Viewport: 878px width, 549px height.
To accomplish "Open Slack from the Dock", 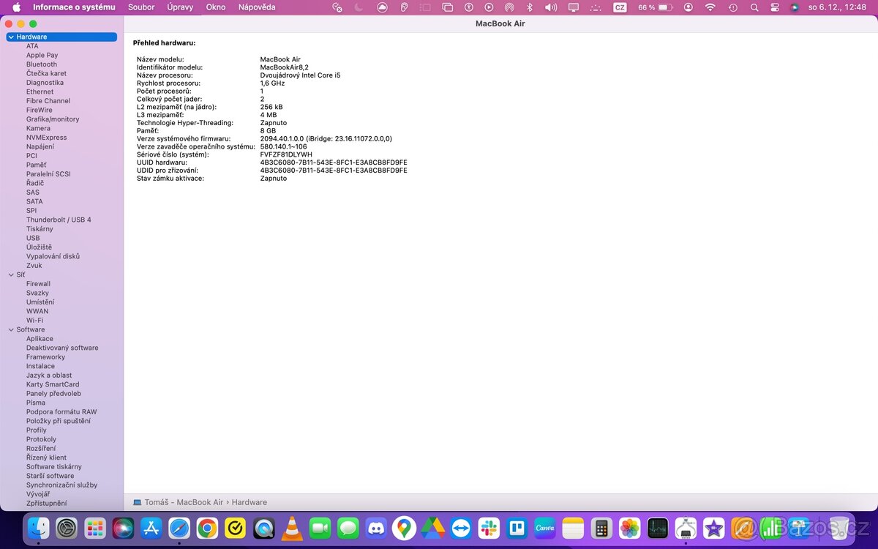I will [x=489, y=527].
